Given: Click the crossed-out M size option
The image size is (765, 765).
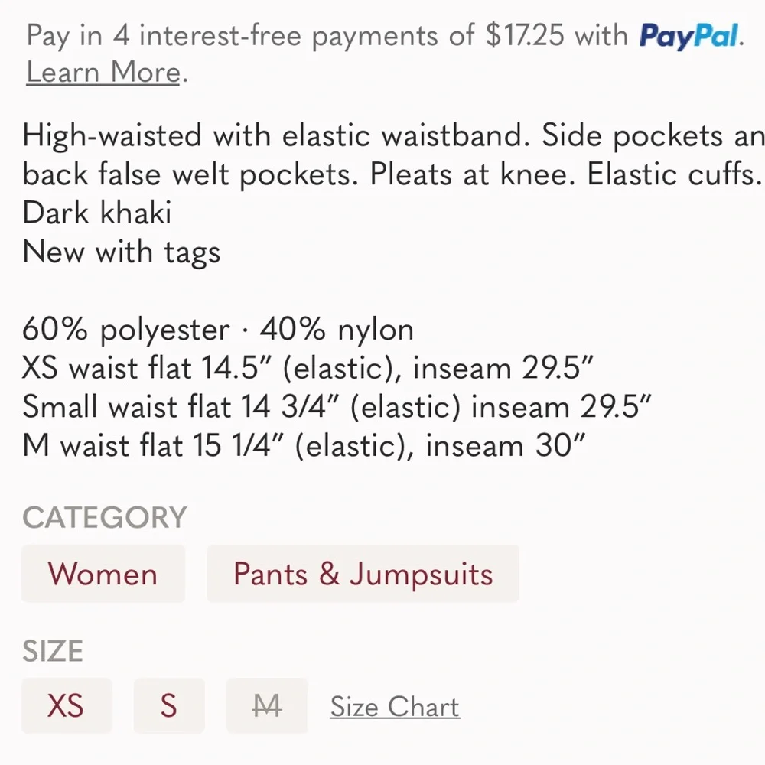Looking at the screenshot, I should (267, 705).
